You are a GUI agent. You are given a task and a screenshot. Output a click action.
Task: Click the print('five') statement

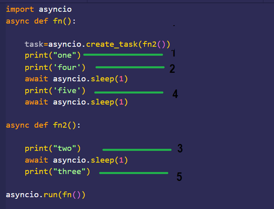click(55, 91)
